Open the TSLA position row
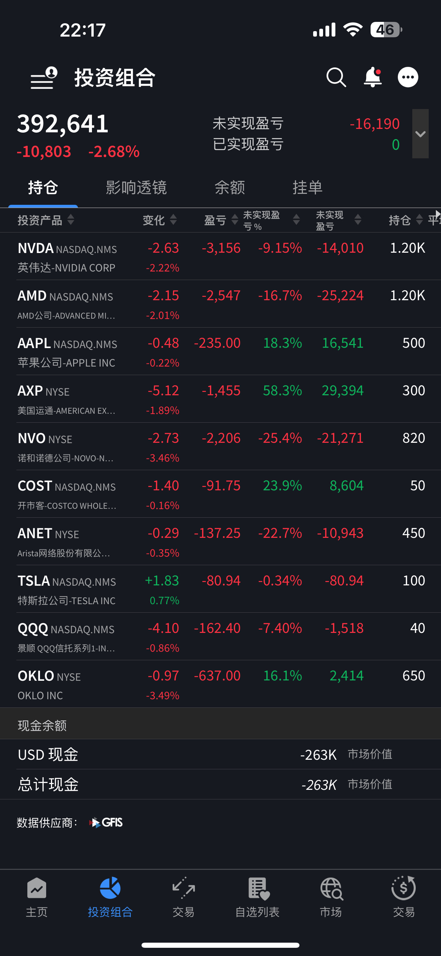The width and height of the screenshot is (441, 956). [220, 589]
